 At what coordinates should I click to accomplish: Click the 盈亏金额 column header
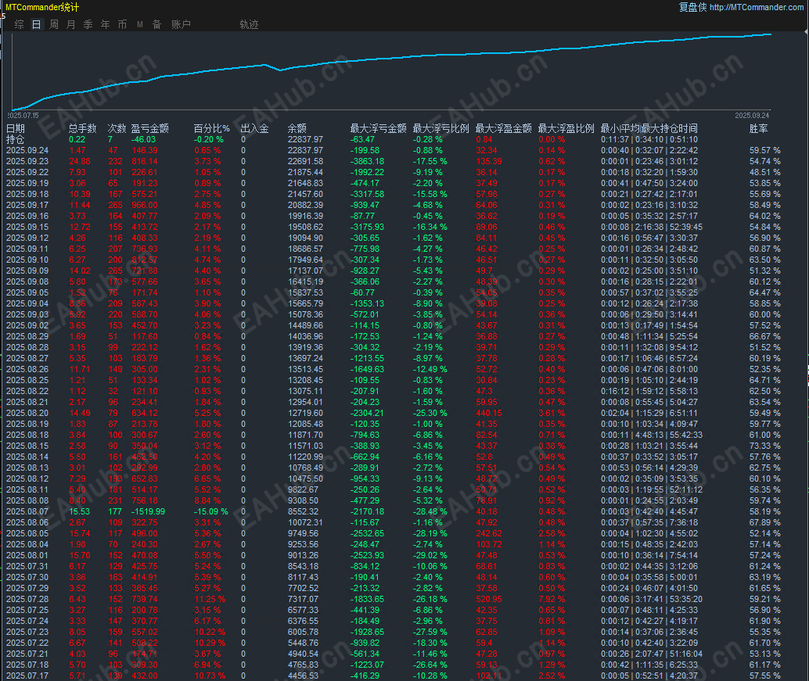(x=149, y=128)
